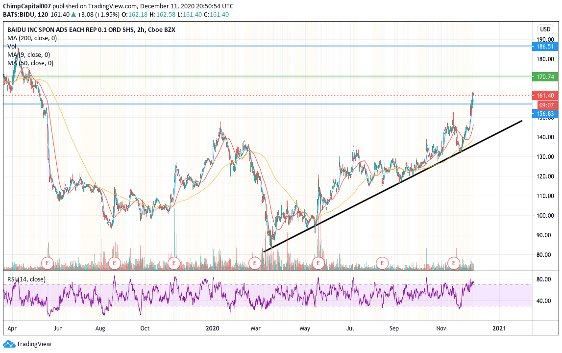Select the 156.83 blue price label
562x353 pixels.
pos(545,114)
